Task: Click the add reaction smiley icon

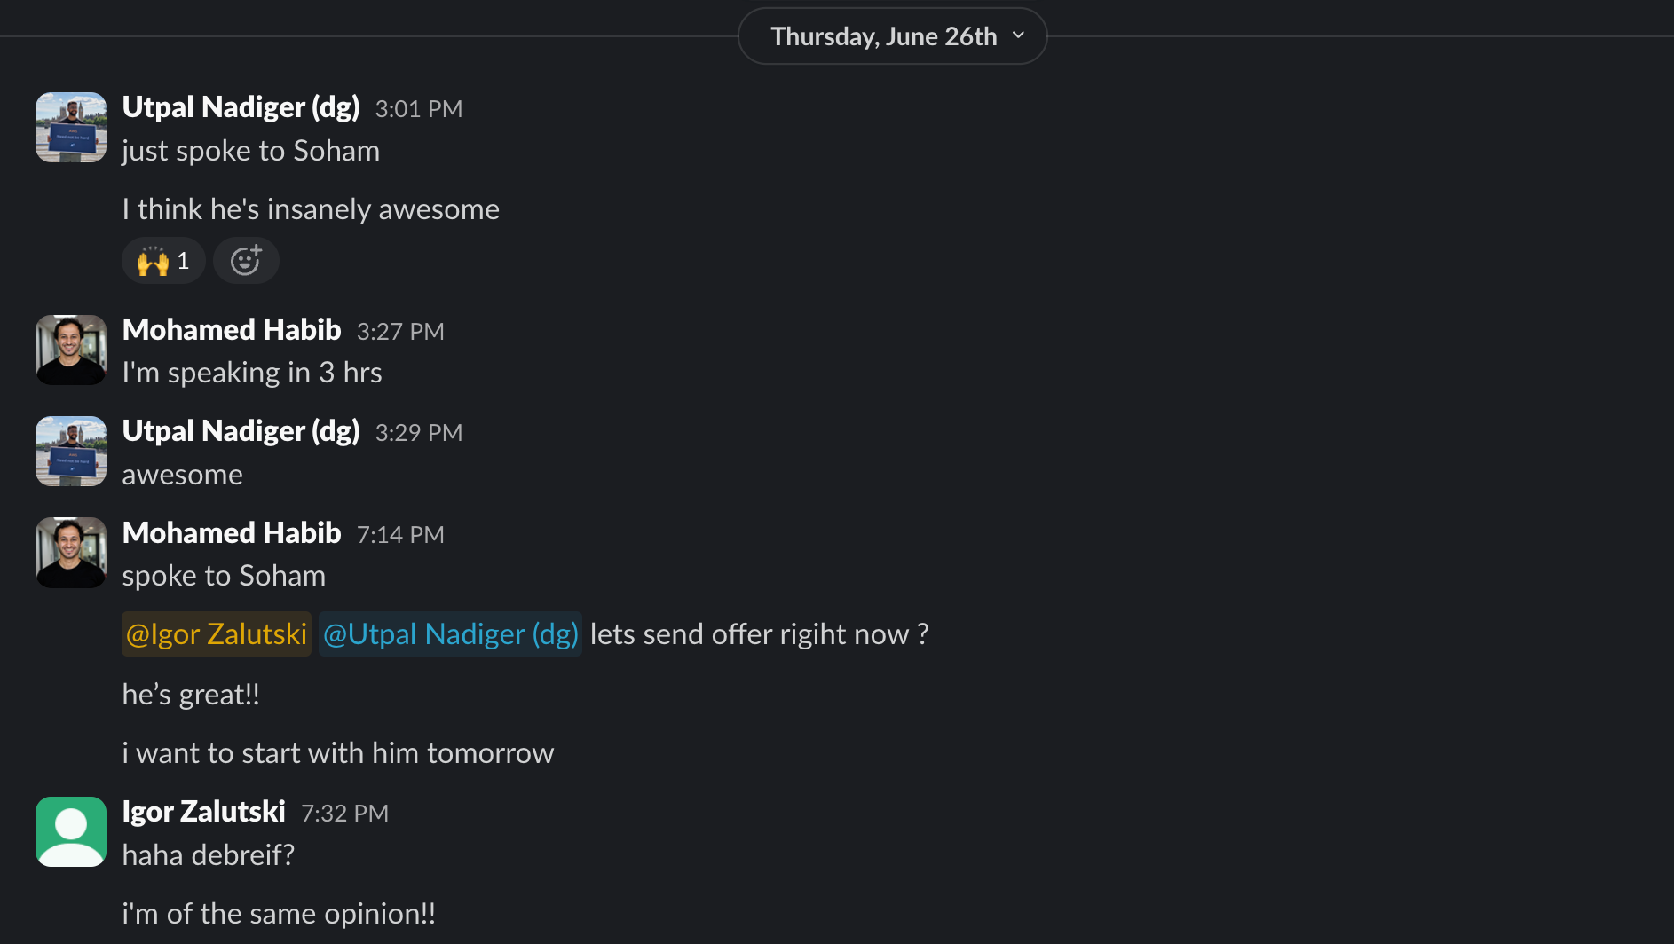Action: pos(246,261)
